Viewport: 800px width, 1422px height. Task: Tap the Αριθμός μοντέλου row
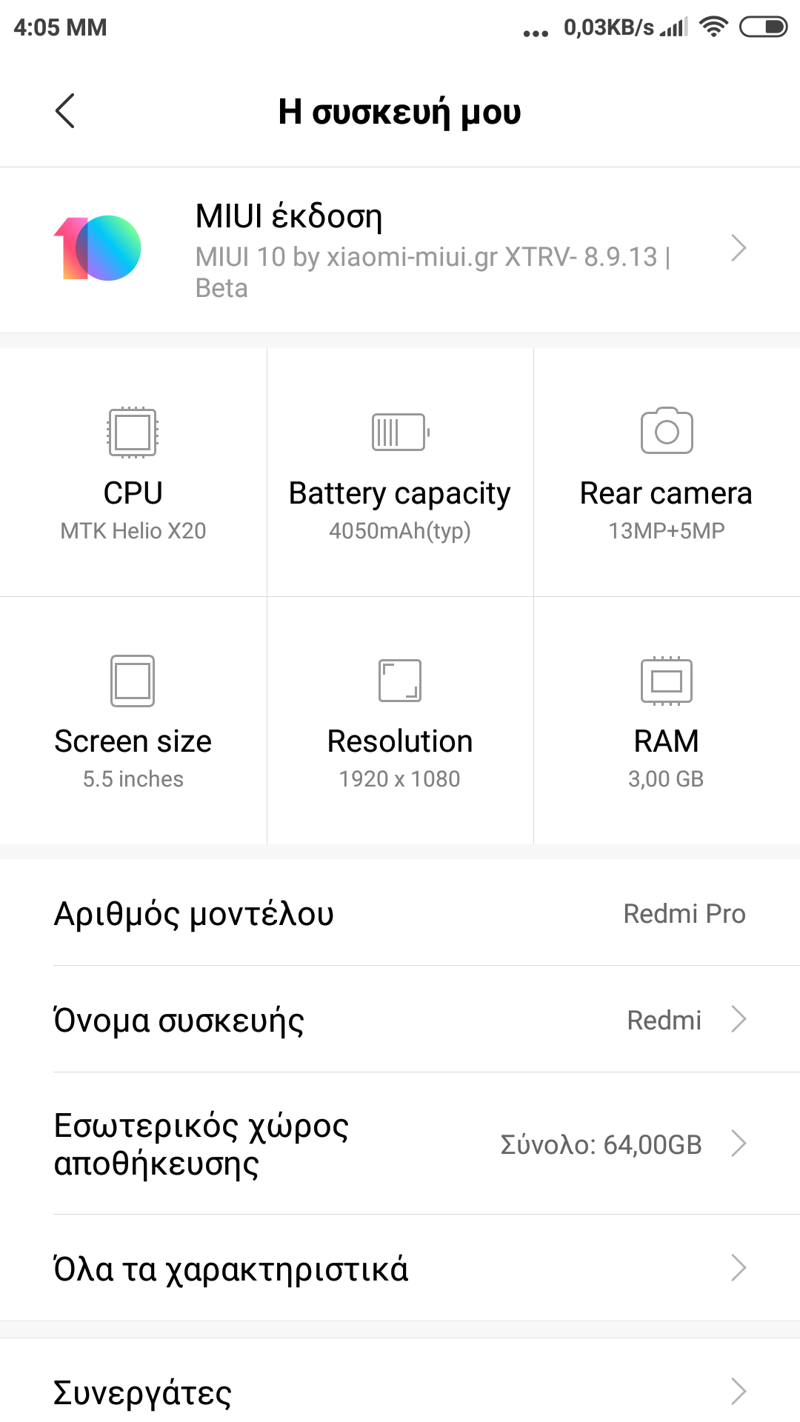[x=400, y=913]
